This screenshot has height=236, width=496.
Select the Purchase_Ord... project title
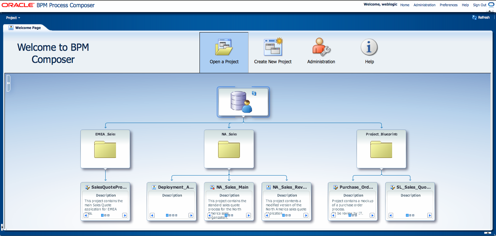pos(357,187)
